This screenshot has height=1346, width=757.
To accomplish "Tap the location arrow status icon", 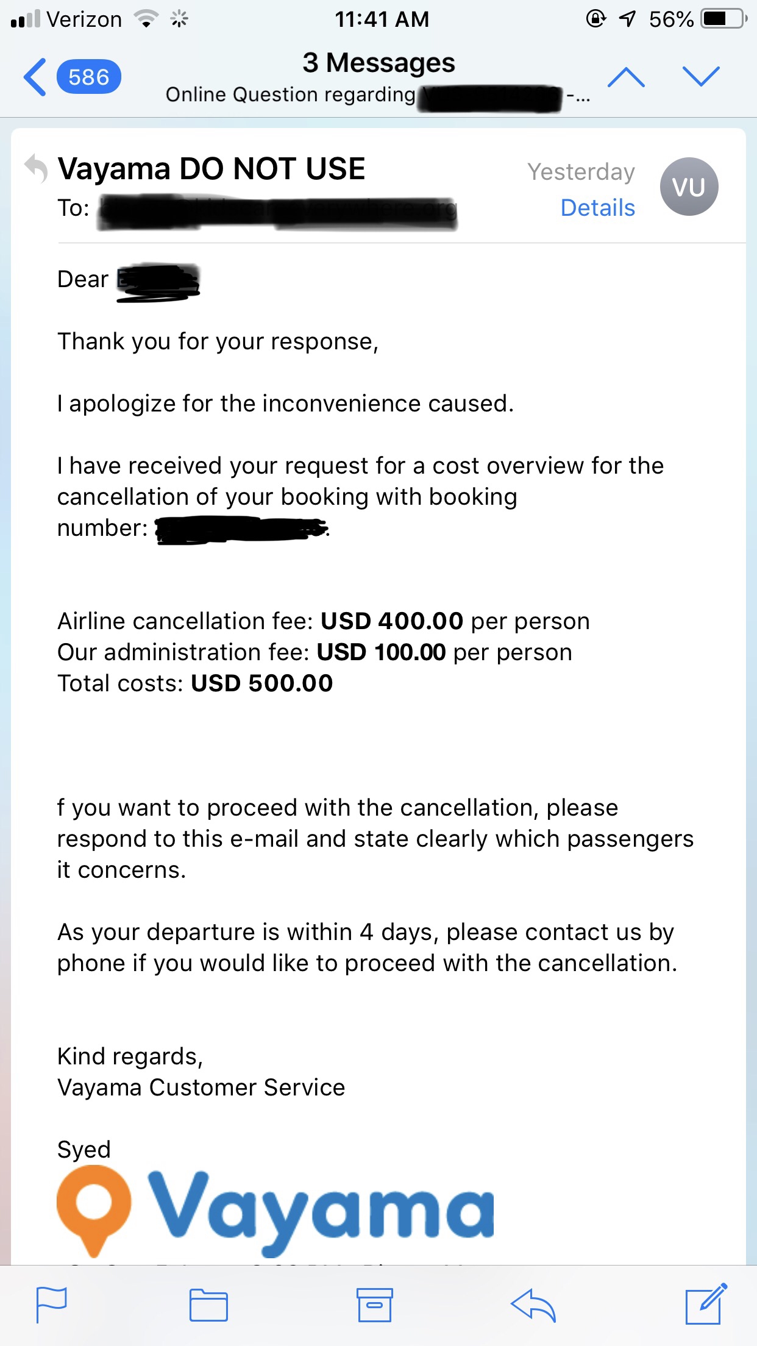I will point(627,19).
